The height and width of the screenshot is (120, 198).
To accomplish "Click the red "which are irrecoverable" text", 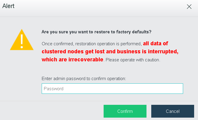I will 72,60.
